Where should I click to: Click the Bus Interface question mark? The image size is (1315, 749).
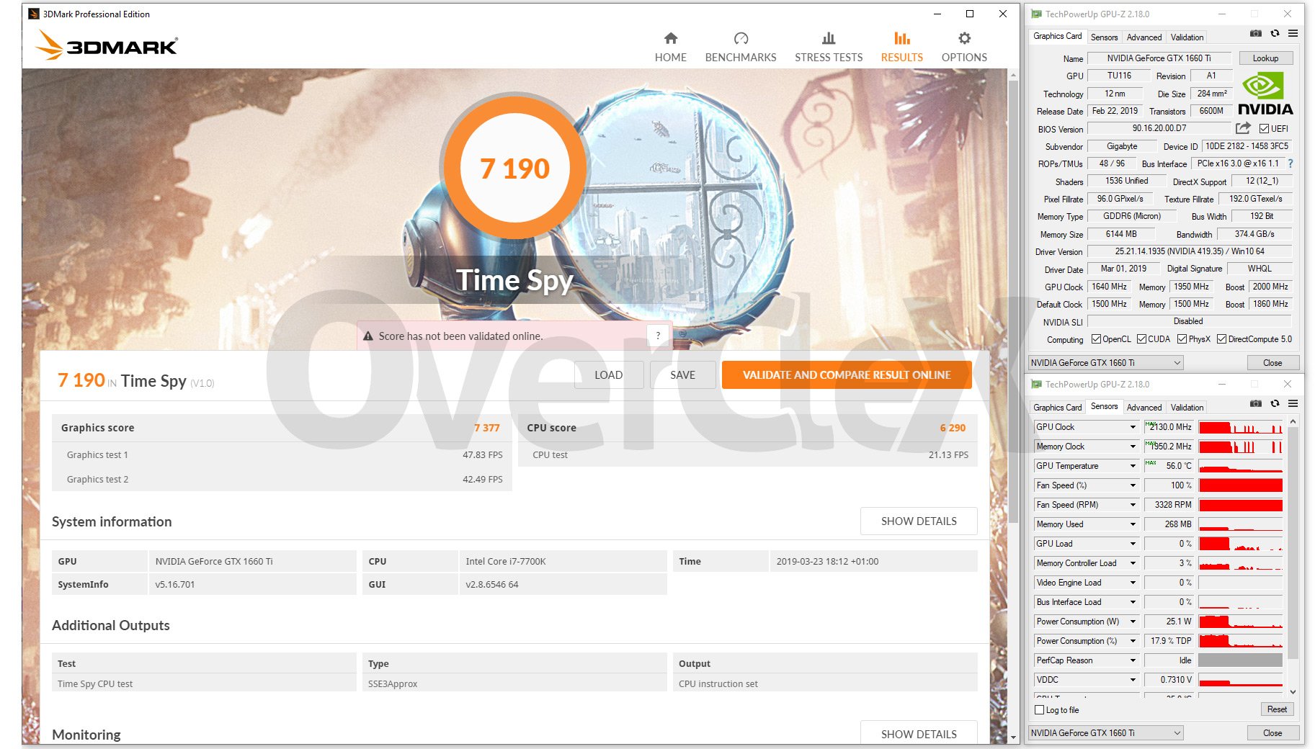tap(1290, 163)
